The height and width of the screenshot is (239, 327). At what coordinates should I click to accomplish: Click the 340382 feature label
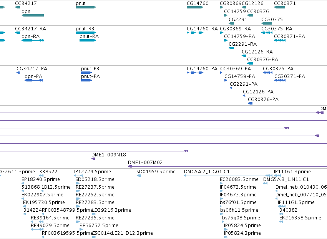coord(289,210)
